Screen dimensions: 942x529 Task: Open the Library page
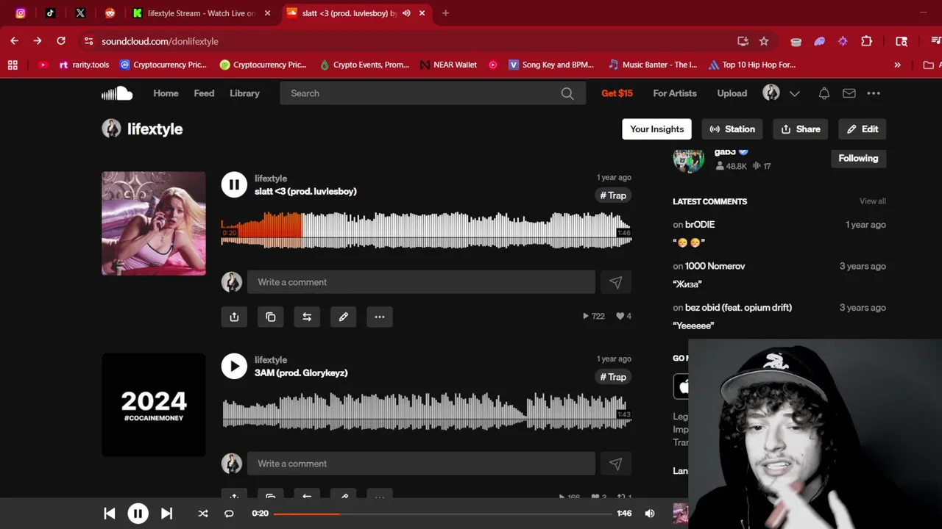tap(244, 93)
